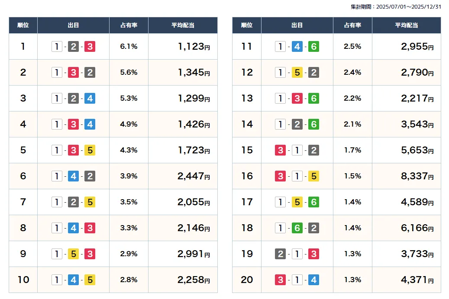Pick the white 1 badge in rank 19 row
Viewport: 449px width, 299px height.
(x=297, y=254)
